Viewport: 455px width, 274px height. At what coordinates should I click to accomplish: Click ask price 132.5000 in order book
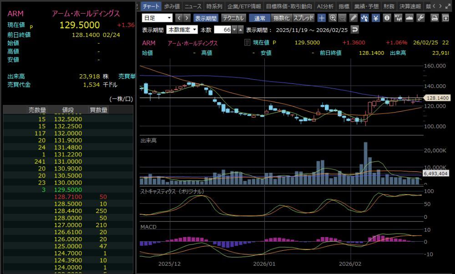[x=68, y=119]
